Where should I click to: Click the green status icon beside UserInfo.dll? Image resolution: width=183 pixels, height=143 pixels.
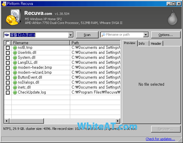15,53
